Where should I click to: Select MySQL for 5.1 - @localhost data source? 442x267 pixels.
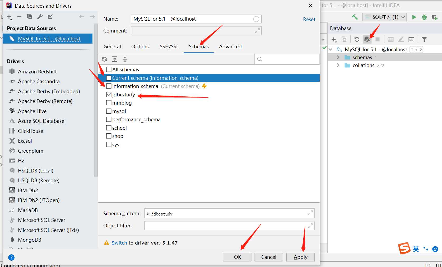coord(48,39)
